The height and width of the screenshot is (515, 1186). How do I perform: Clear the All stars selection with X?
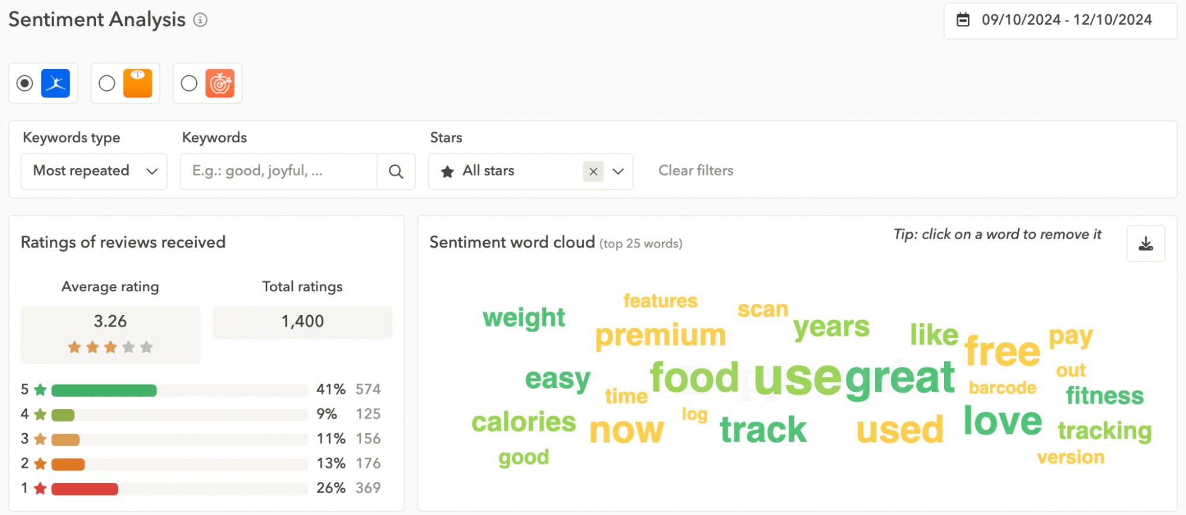(593, 171)
